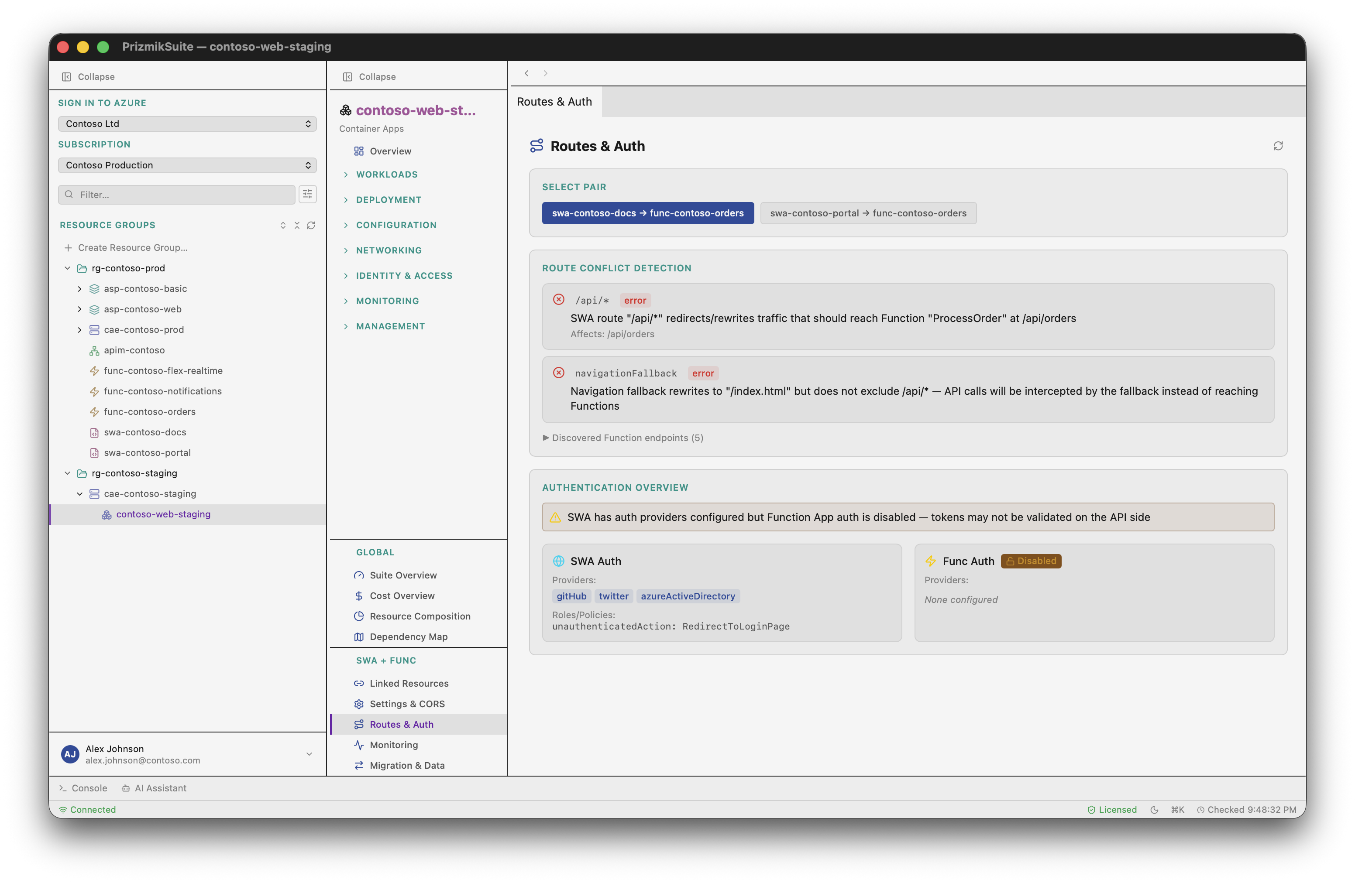This screenshot has width=1355, height=883.
Task: Collapse all resource groups icon
Action: [x=296, y=225]
